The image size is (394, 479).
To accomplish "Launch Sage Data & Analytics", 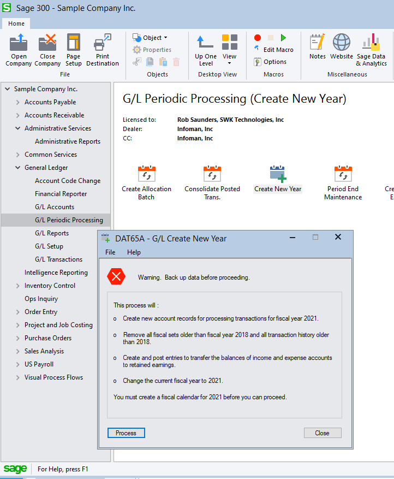I will [x=371, y=50].
